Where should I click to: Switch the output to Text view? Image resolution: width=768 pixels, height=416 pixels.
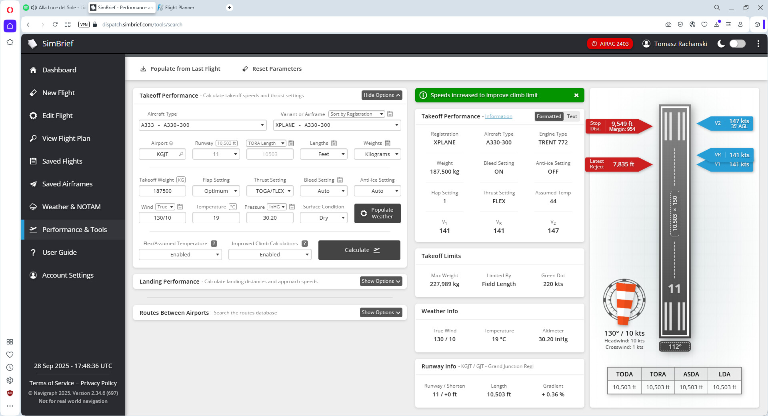(572, 116)
